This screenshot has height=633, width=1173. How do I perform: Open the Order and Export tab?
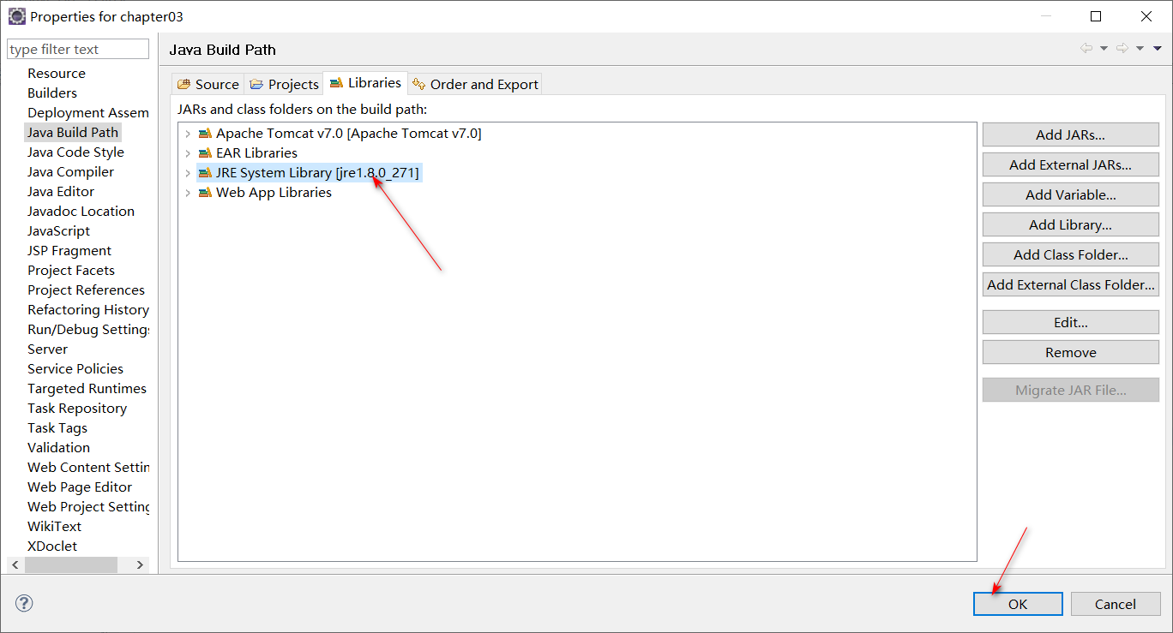pyautogui.click(x=475, y=84)
